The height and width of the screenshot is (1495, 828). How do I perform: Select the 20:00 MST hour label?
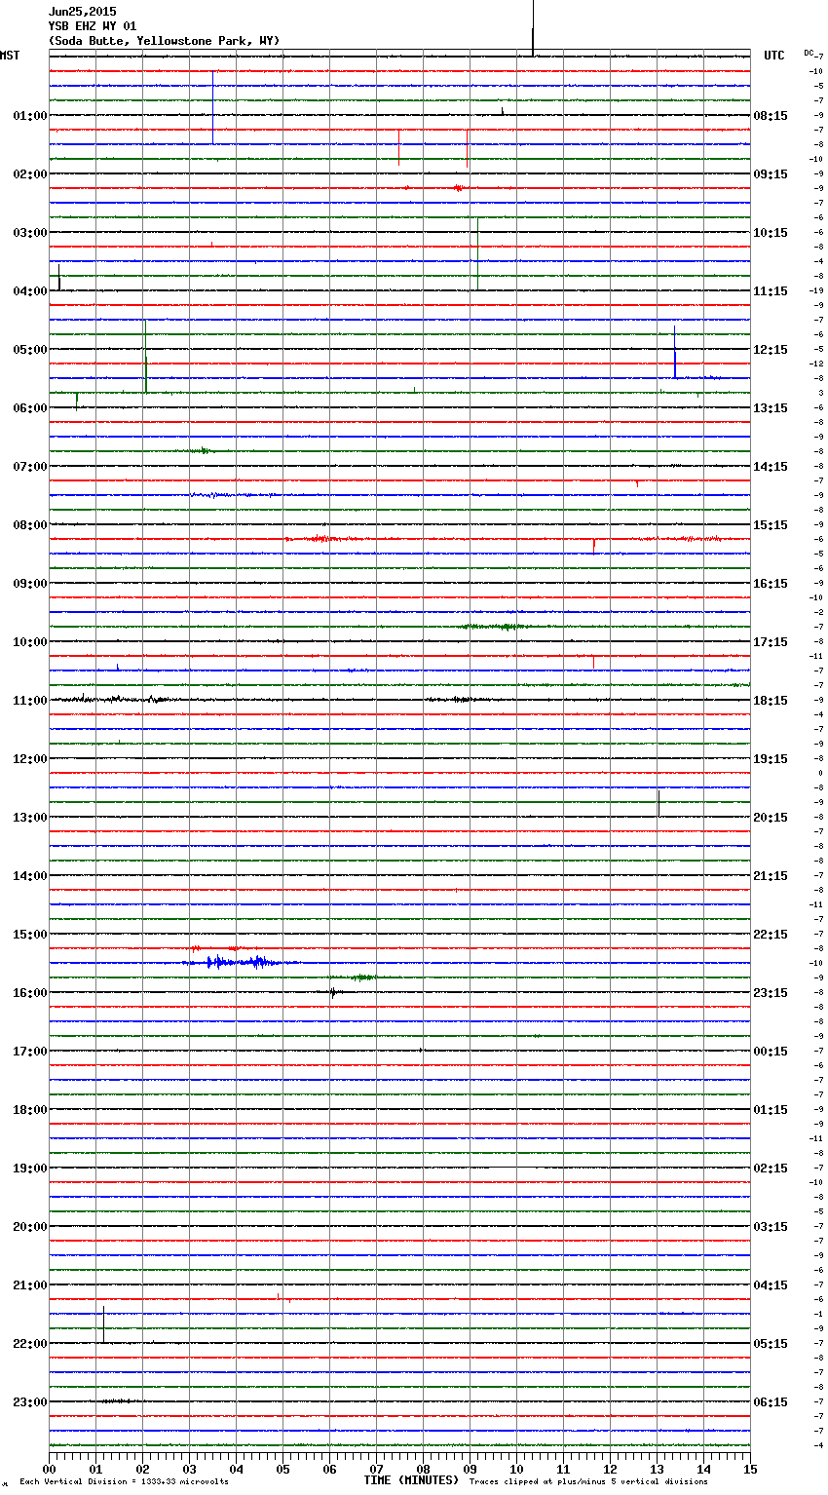coord(30,1227)
